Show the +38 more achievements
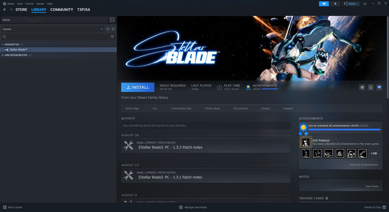 coord(374,153)
